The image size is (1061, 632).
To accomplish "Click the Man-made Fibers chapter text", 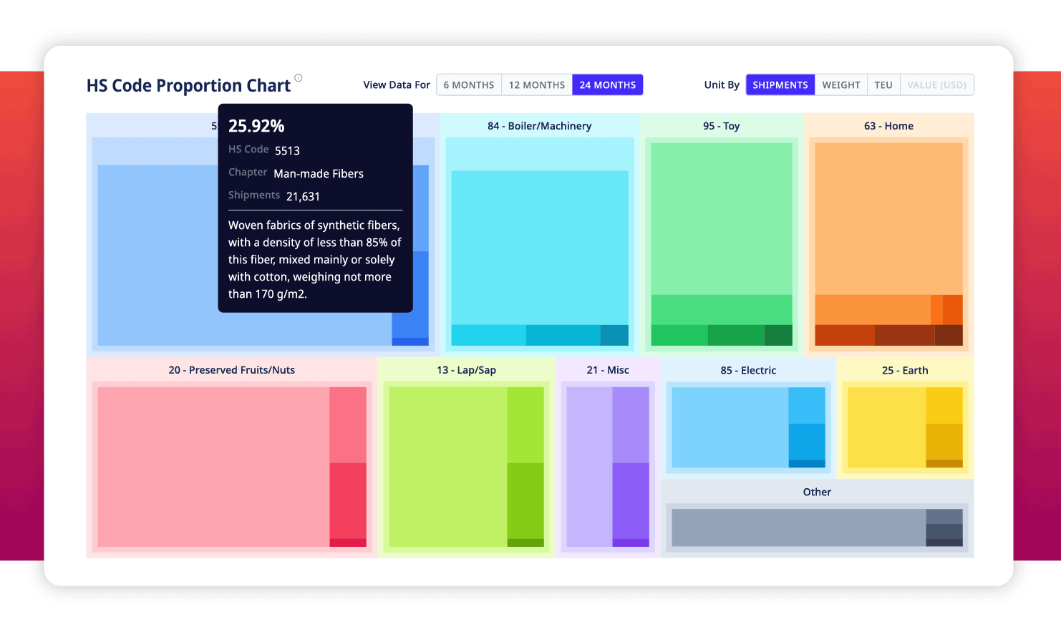I will [x=319, y=173].
